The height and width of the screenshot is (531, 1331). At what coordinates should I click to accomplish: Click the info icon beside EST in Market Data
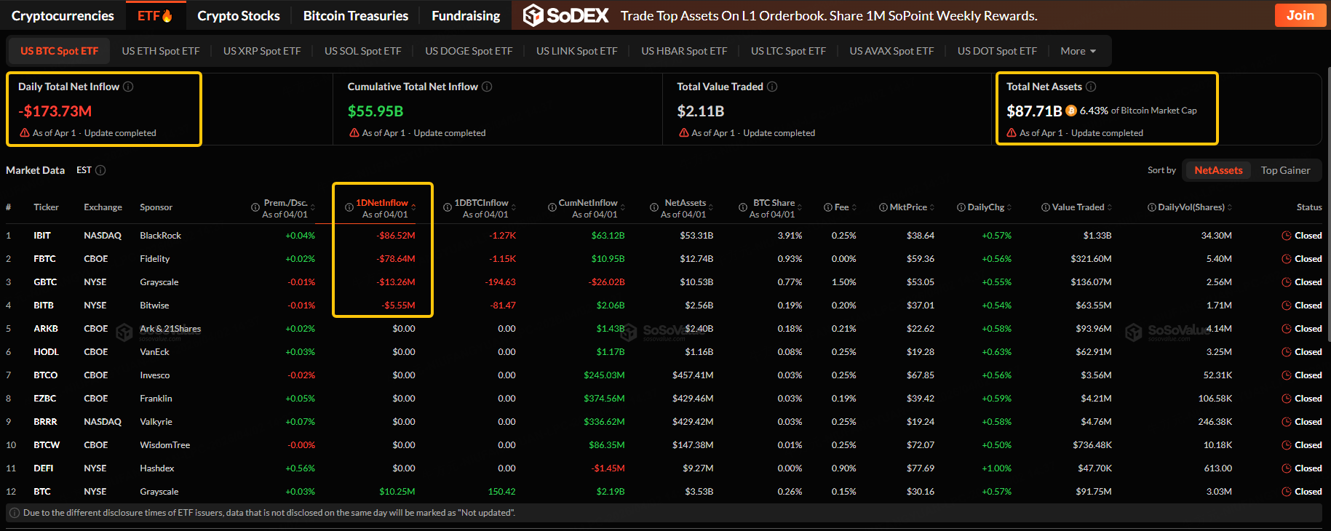[x=100, y=170]
